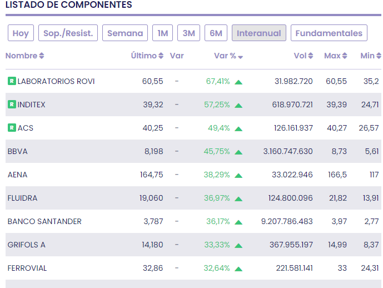This screenshot has width=383, height=288.
Task: Click the Nombre column sort arrows
Action: [42, 56]
